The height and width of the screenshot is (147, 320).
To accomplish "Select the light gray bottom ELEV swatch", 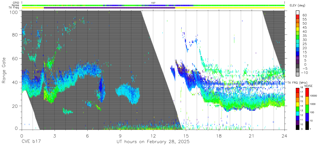I will coord(298,74).
